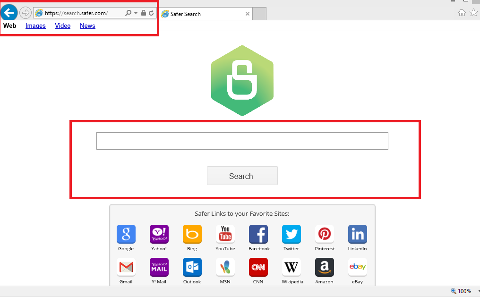Click the browser Forward arrow button
Viewport: 480px width, 297px height.
(26, 13)
